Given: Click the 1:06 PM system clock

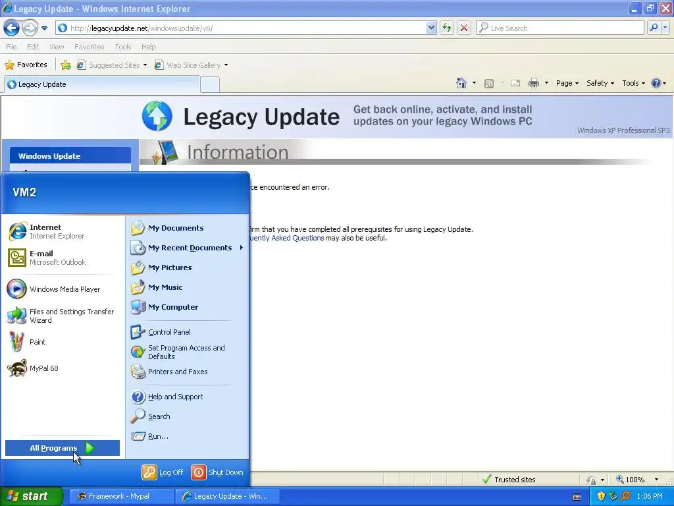Looking at the screenshot, I should (650, 496).
